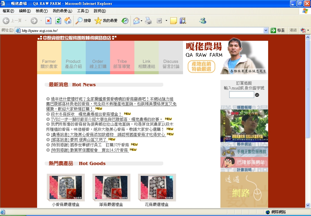311x216 pixels.
Task: Click the PDF converter icon near 連結
Action: [303, 30]
